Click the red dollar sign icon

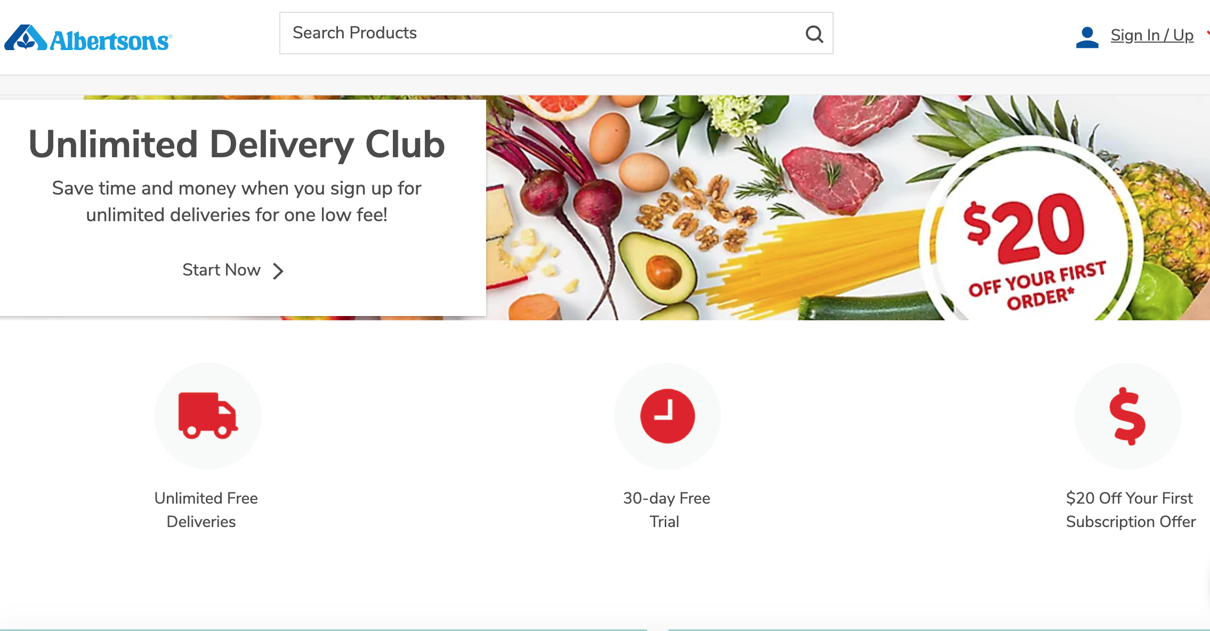(x=1127, y=416)
